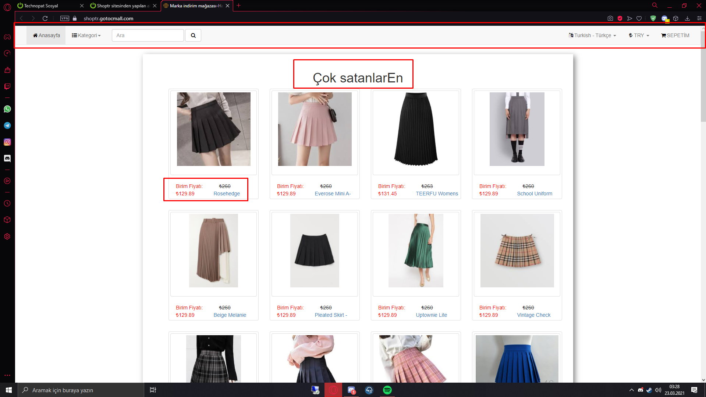Image resolution: width=706 pixels, height=397 pixels.
Task: Open the Uptownie Lite product link
Action: click(x=432, y=315)
